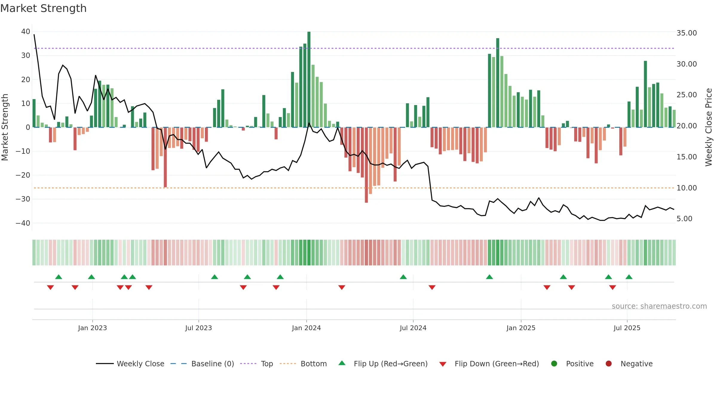Image resolution: width=717 pixels, height=403 pixels.
Task: Toggle the Positive legend entry
Action: click(572, 364)
